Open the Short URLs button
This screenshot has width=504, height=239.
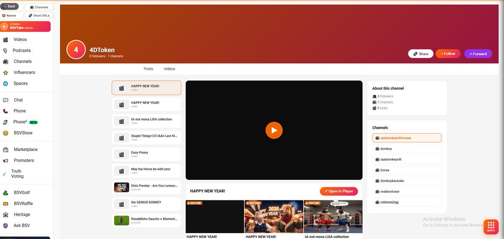39,16
